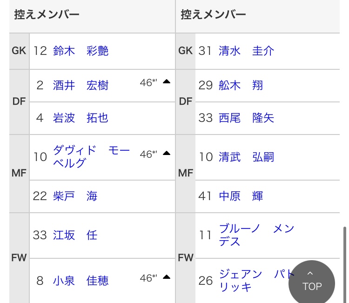Click substitution arrow icon beside 小泉 佳穂
This screenshot has height=303, width=349.
point(166,277)
